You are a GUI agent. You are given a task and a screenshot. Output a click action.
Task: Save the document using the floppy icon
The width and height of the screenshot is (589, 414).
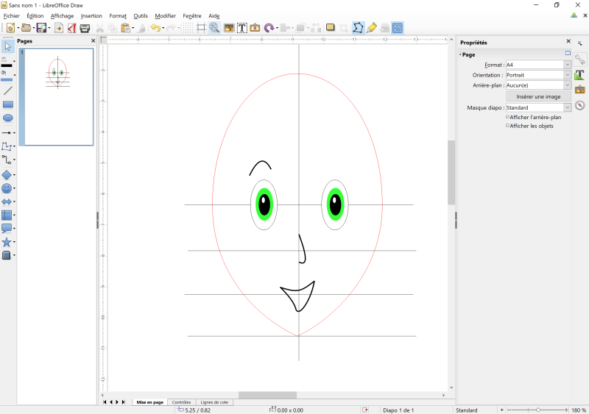pos(41,28)
